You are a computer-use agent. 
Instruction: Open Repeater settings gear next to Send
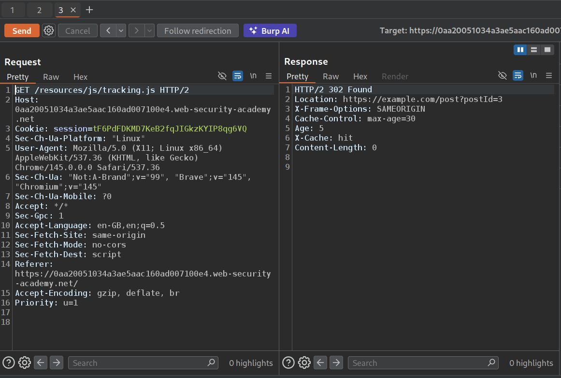(49, 31)
